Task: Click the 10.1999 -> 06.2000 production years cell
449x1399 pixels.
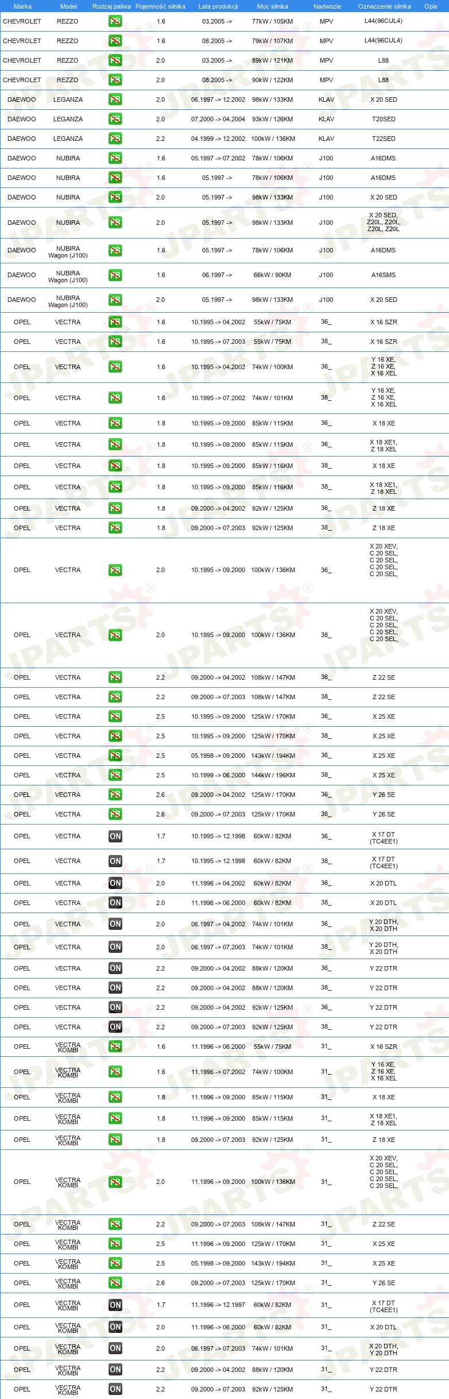Action: [218, 775]
